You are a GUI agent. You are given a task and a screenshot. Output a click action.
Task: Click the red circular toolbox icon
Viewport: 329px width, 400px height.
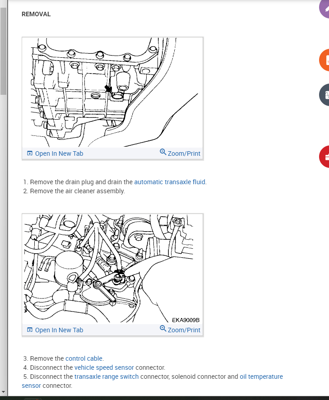pos(324,157)
